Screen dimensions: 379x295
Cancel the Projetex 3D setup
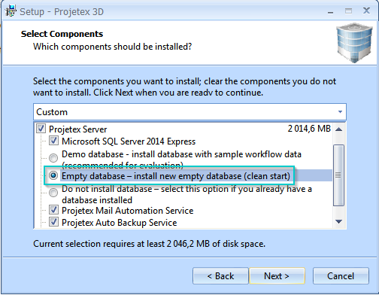coord(341,276)
